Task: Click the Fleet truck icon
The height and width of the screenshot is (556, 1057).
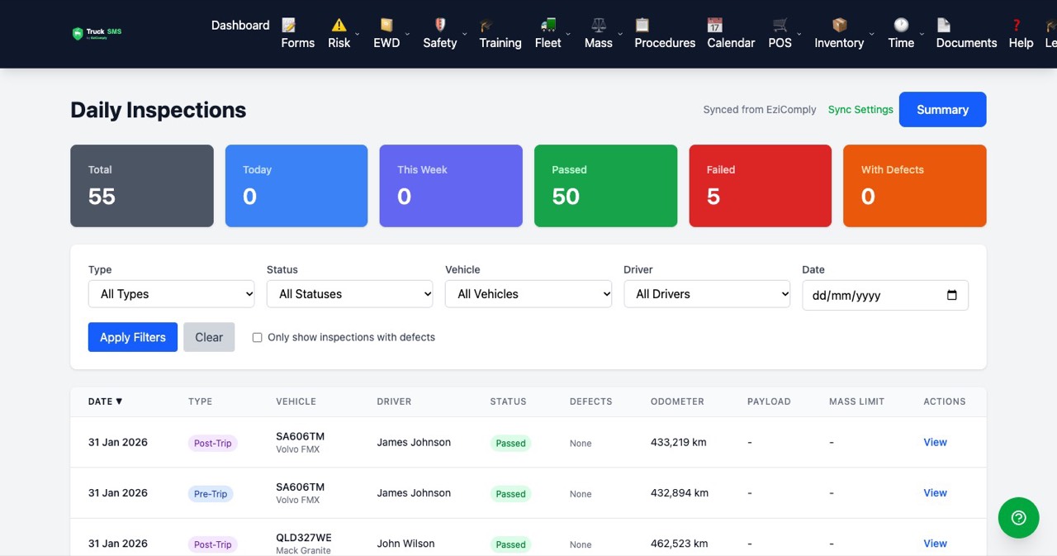Action: tap(547, 25)
